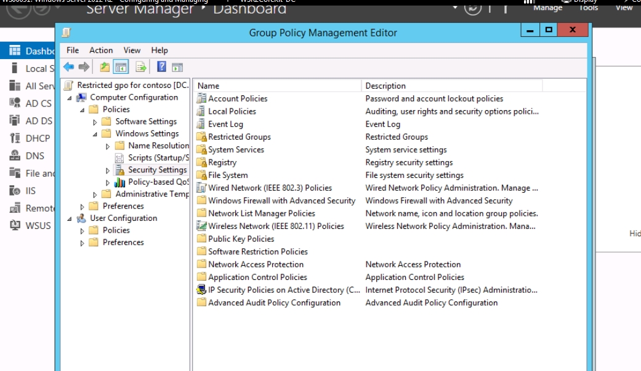Sort list by Name column header

(x=278, y=86)
